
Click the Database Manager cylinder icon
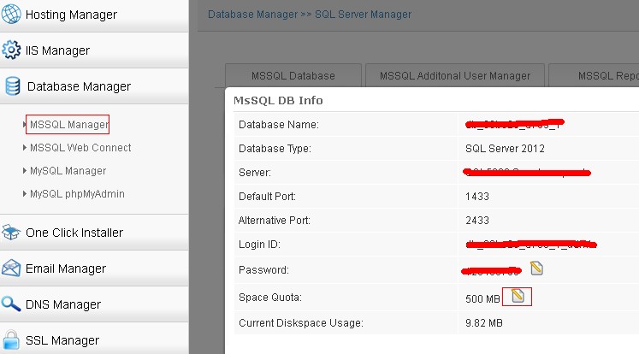tap(12, 86)
